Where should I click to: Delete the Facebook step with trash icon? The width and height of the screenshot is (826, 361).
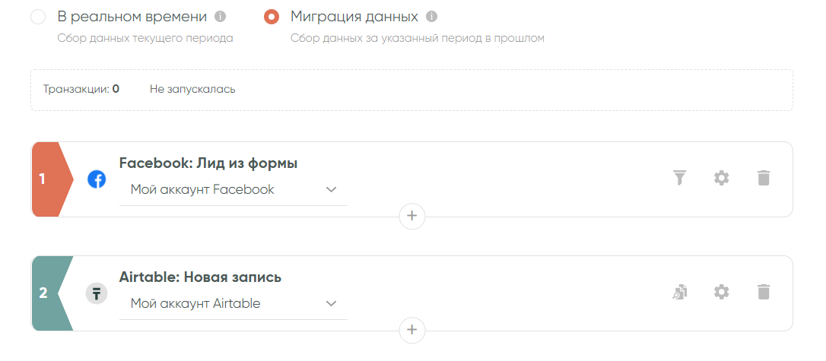(x=764, y=178)
